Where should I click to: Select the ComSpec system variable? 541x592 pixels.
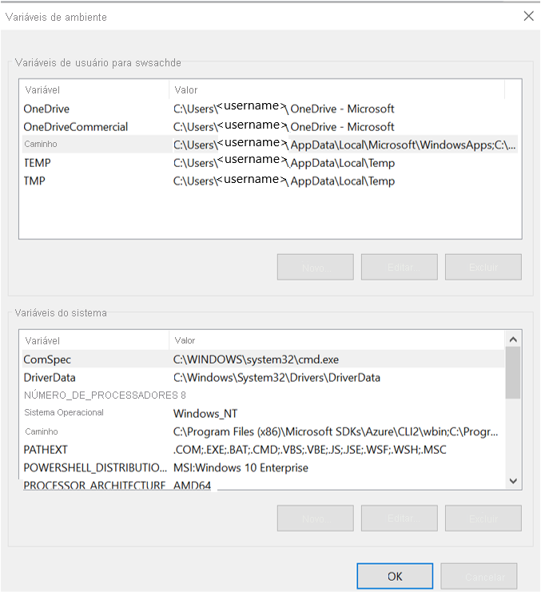pyautogui.click(x=48, y=360)
